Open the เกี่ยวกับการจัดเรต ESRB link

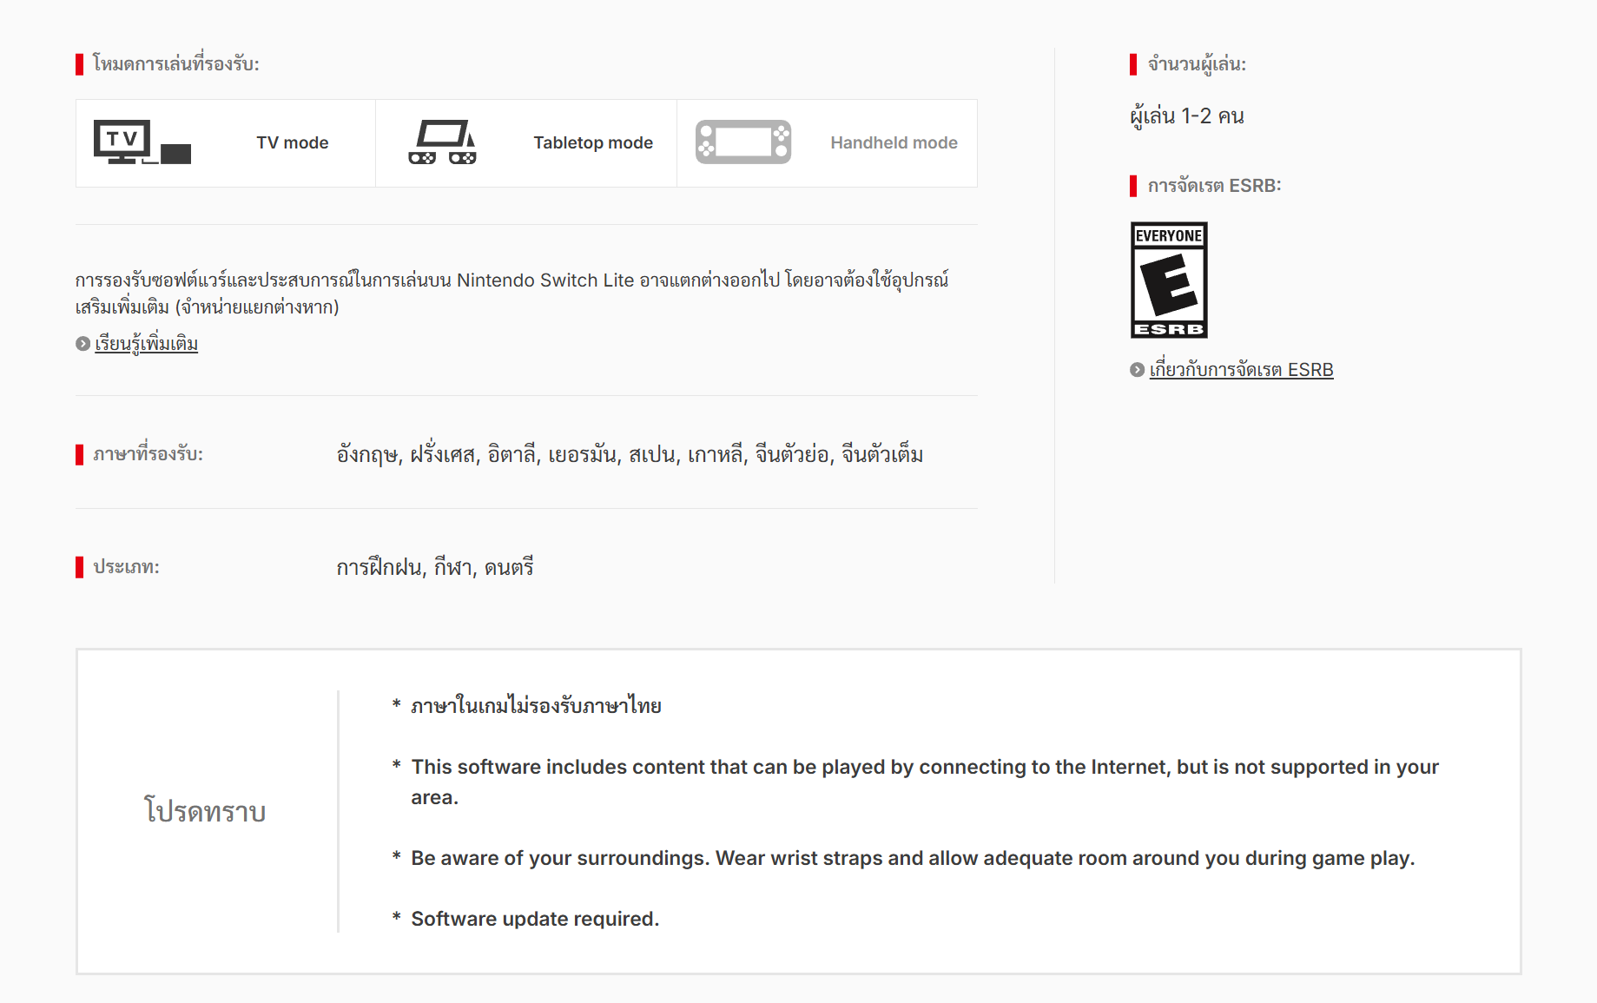tap(1241, 370)
